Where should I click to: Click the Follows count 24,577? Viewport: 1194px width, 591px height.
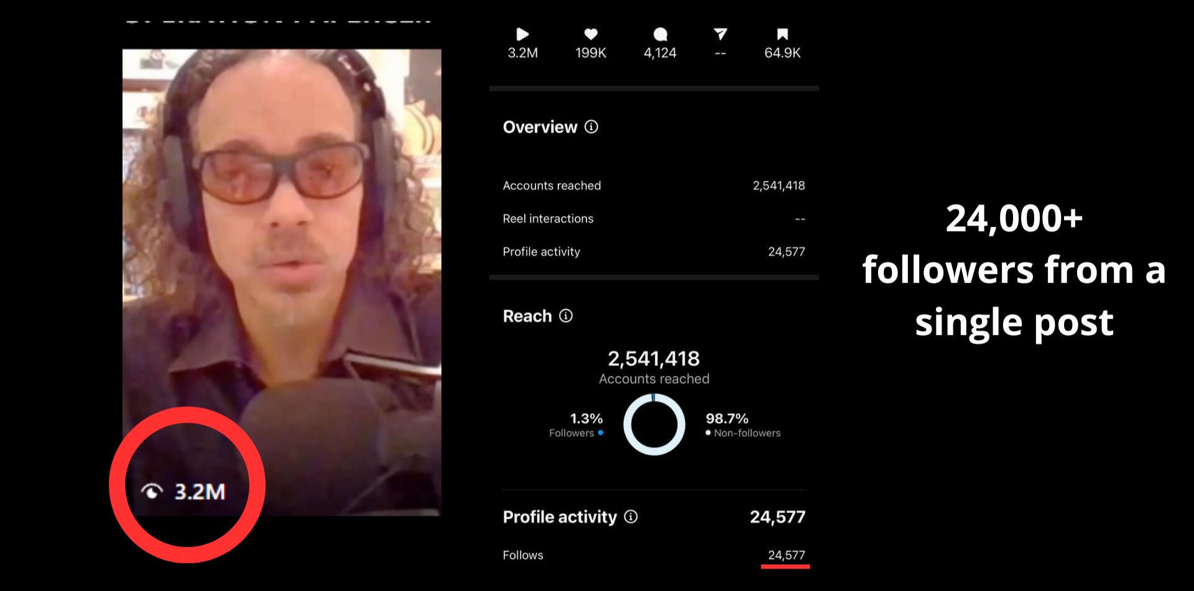coord(786,555)
